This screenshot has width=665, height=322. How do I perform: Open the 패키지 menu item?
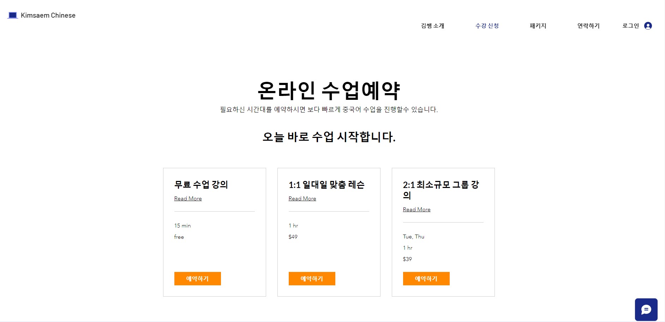(x=538, y=26)
